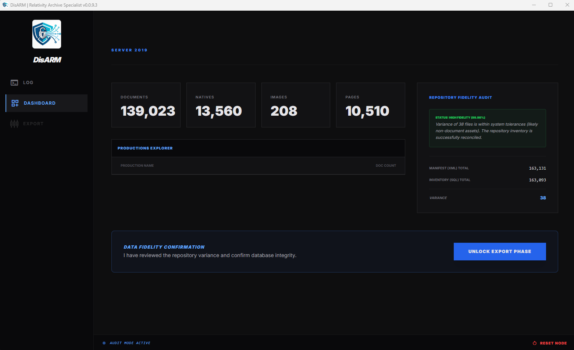
Task: Click the Production Name column header
Action: pyautogui.click(x=137, y=166)
